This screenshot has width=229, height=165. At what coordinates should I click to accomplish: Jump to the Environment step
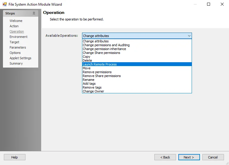pos(19,37)
